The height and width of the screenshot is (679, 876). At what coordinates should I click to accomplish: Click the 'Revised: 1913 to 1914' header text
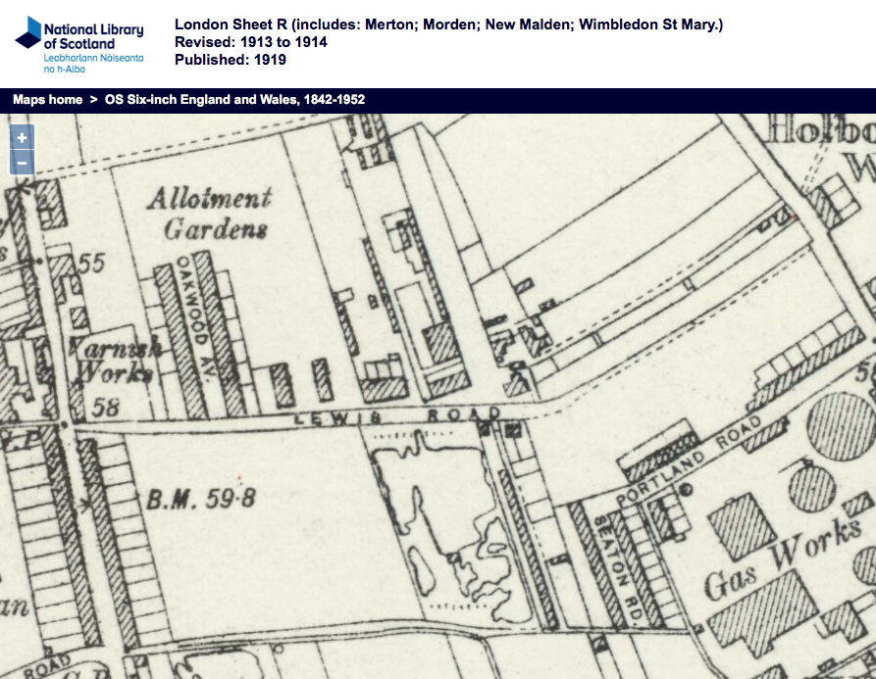251,42
